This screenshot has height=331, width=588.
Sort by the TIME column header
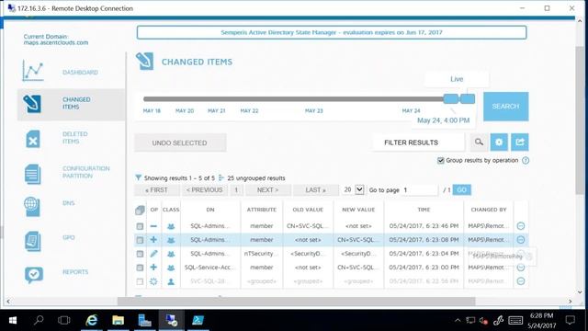(x=424, y=210)
